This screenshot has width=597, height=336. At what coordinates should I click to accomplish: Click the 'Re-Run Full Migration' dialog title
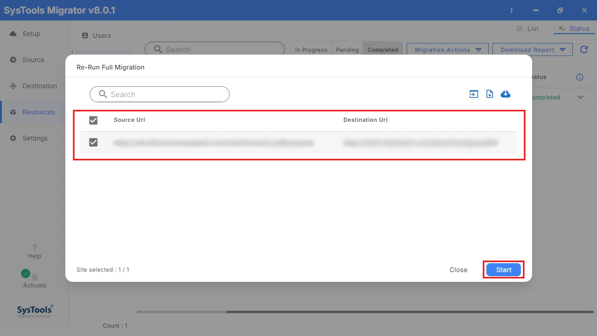click(111, 67)
